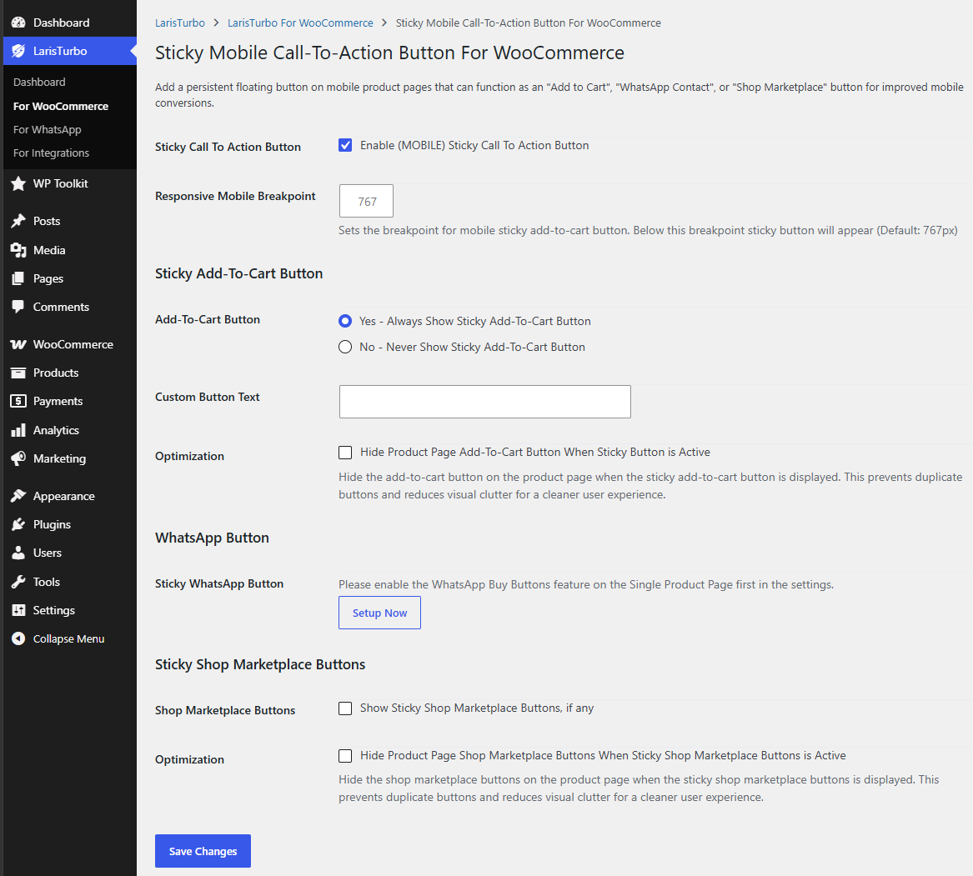The image size is (973, 876).
Task: Open LarisTurbo Dashboard submenu item
Action: 39,82
